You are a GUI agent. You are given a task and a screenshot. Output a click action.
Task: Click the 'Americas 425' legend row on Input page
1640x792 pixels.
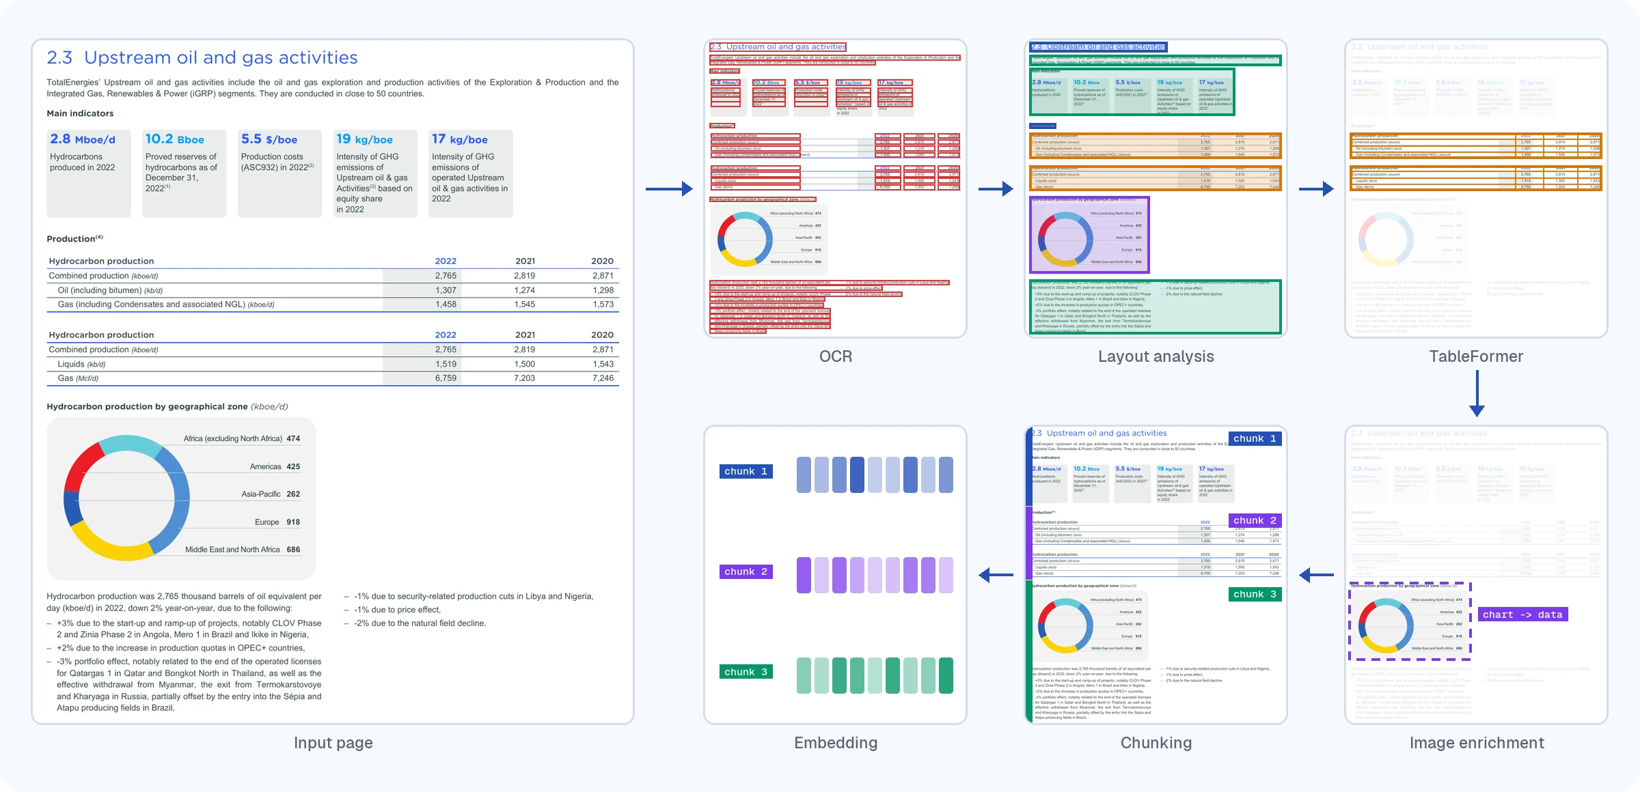tap(275, 466)
